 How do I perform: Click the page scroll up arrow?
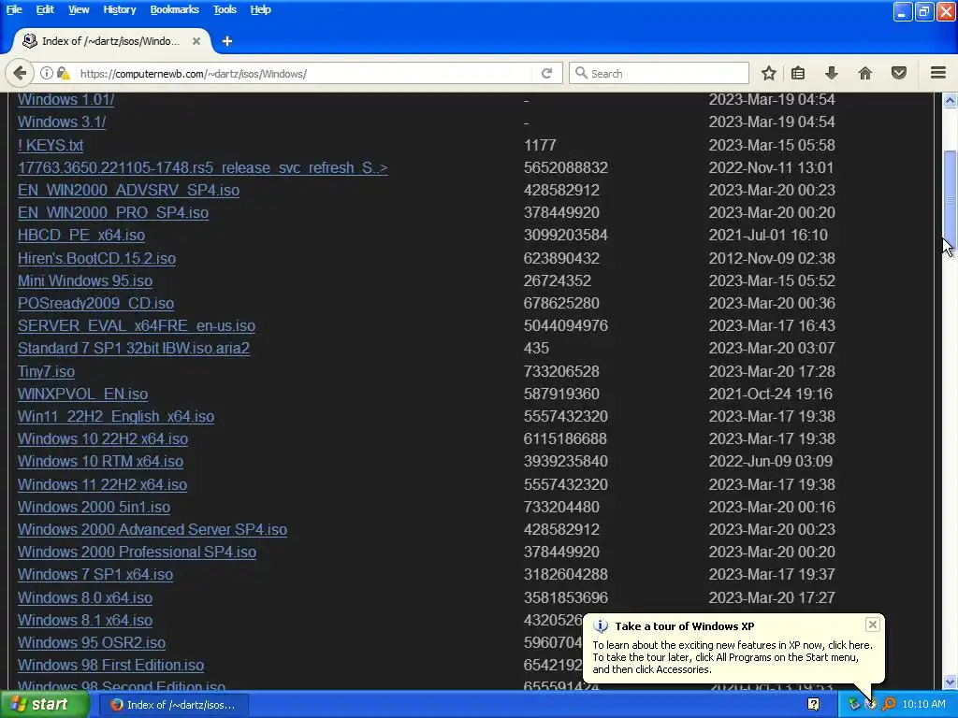click(950, 101)
